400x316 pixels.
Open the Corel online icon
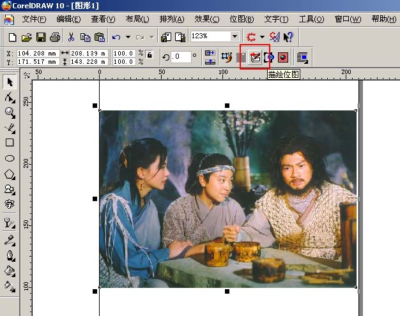coord(275,37)
